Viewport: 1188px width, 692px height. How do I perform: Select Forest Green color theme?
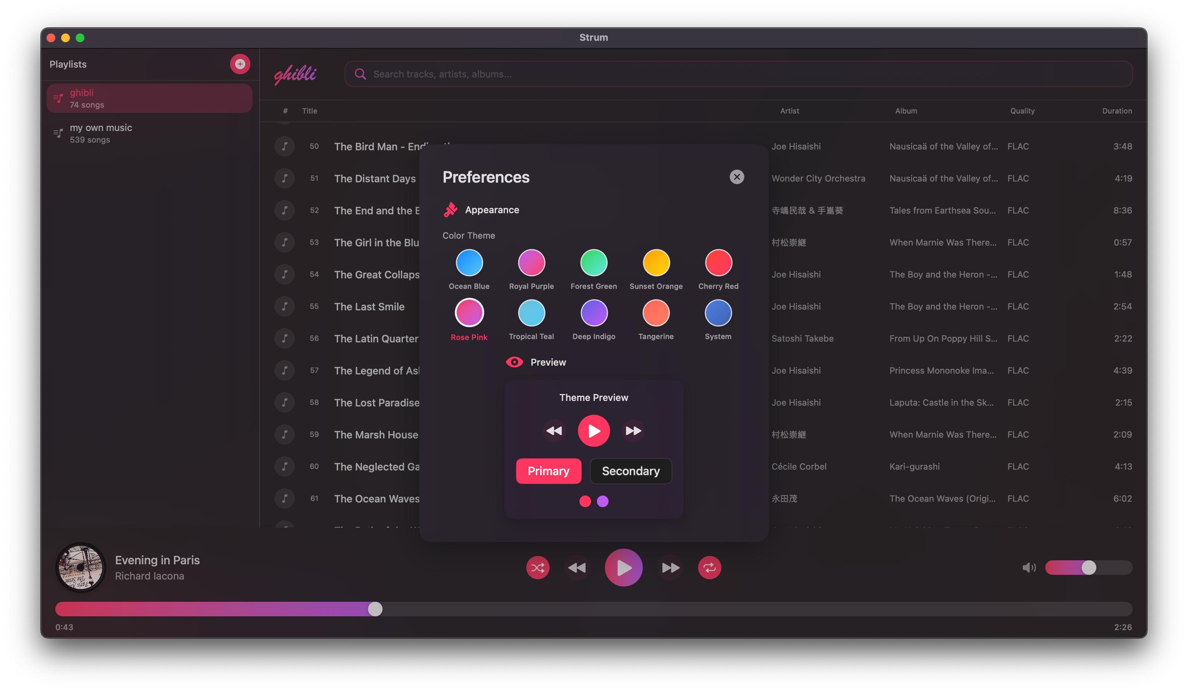[x=594, y=263]
